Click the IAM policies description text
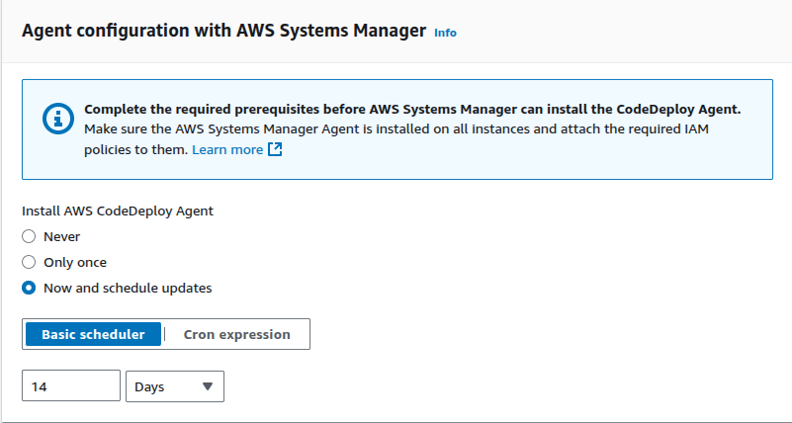792x423 pixels. click(396, 129)
